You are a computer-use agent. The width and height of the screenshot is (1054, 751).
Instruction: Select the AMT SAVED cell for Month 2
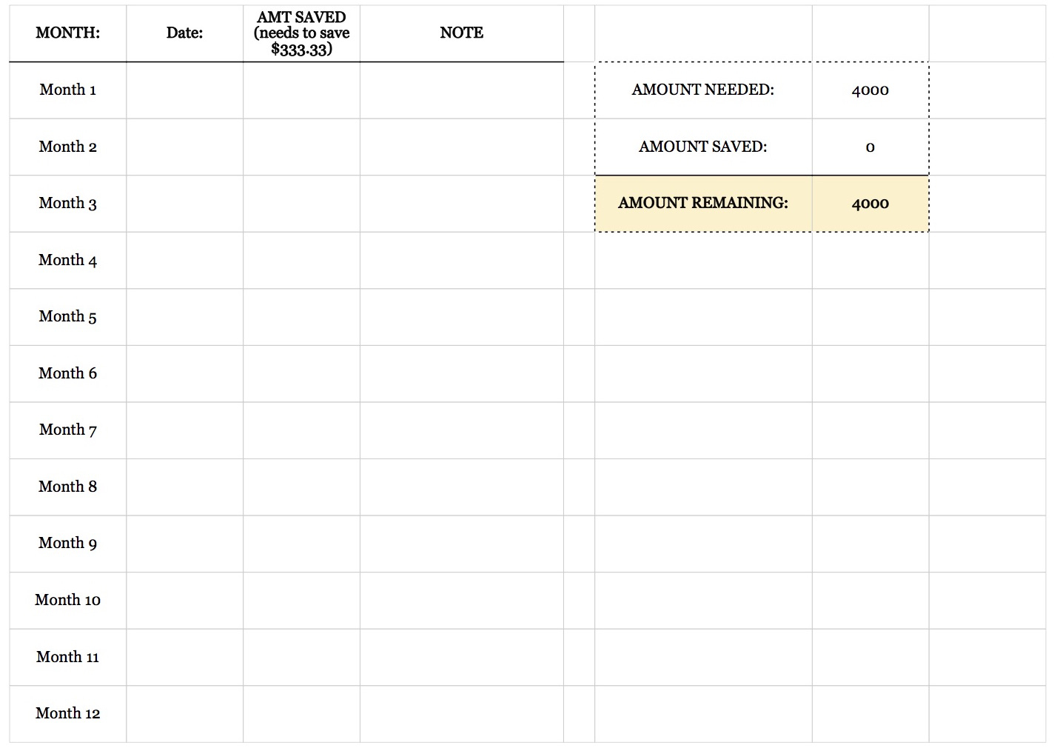pyautogui.click(x=301, y=147)
